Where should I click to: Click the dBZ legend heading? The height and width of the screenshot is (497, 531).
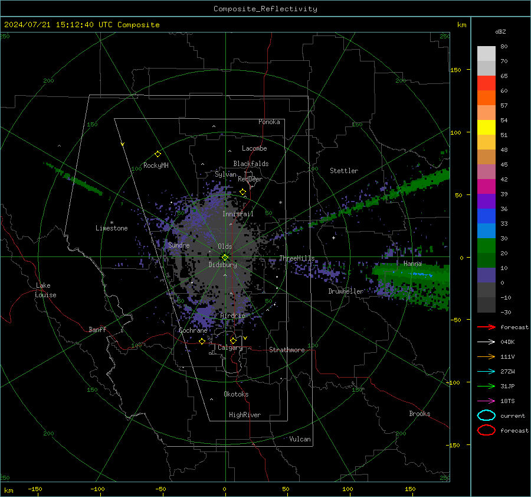(x=500, y=31)
